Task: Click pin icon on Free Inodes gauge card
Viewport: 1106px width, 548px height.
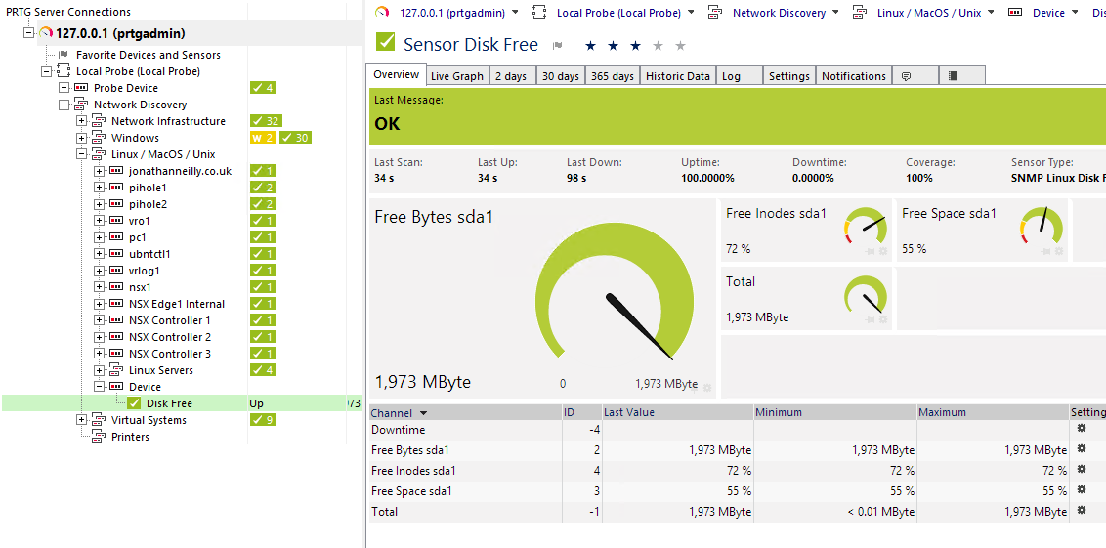Action: click(872, 251)
